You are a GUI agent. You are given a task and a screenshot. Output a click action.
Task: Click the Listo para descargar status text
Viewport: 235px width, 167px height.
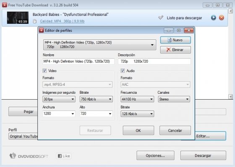[x=184, y=18]
